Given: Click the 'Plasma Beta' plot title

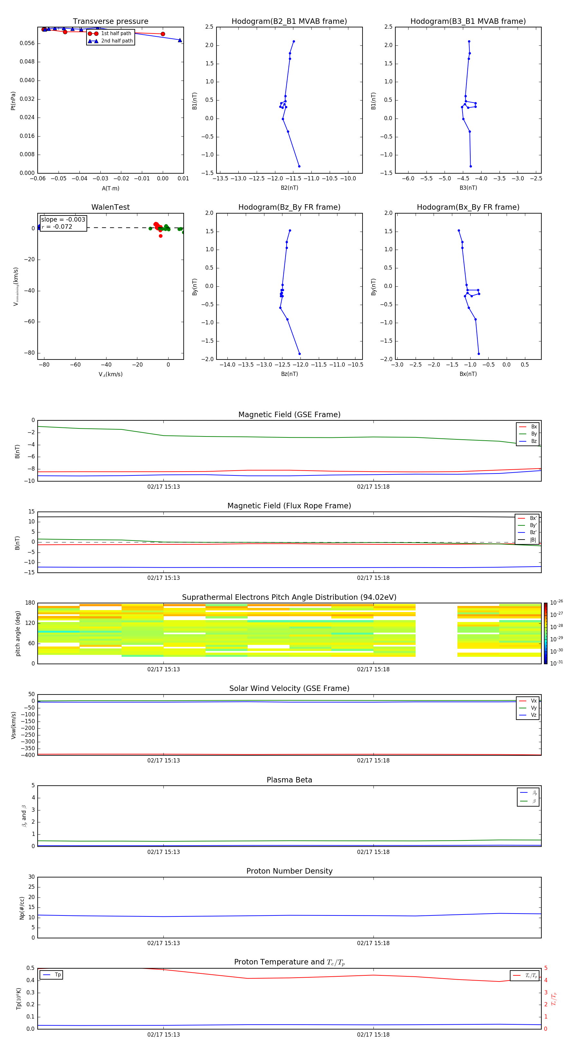Looking at the screenshot, I should pyautogui.click(x=289, y=780).
